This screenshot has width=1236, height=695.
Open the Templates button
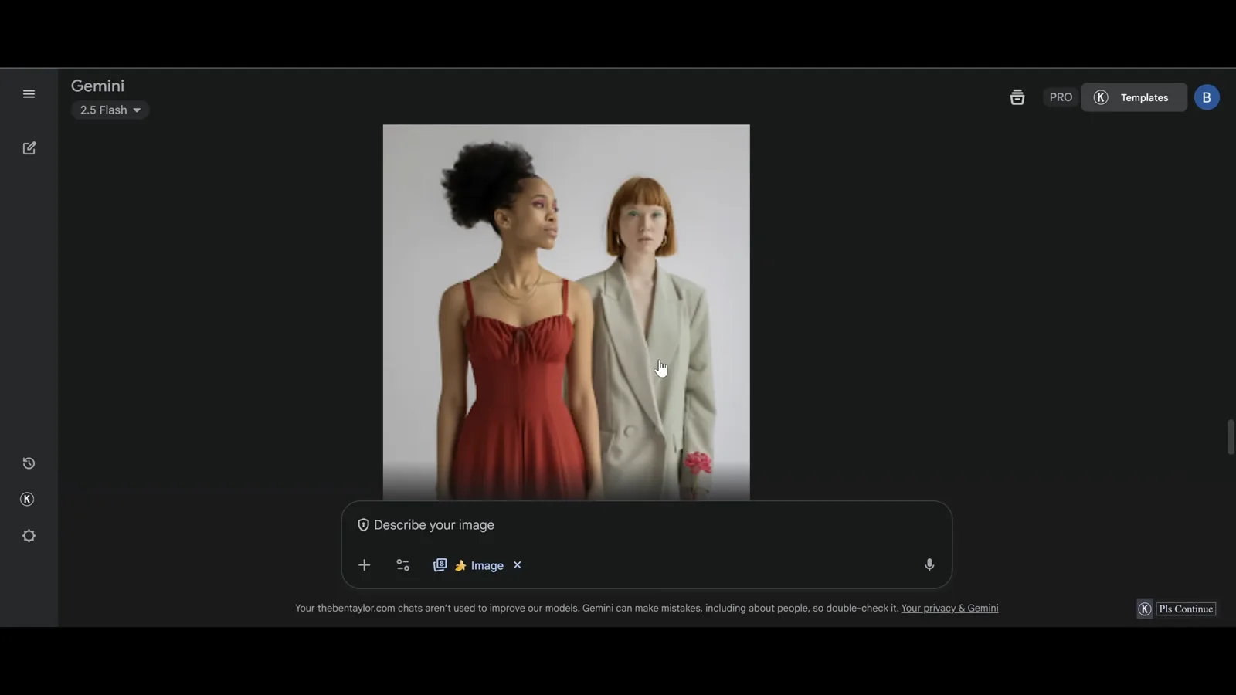(x=1134, y=97)
